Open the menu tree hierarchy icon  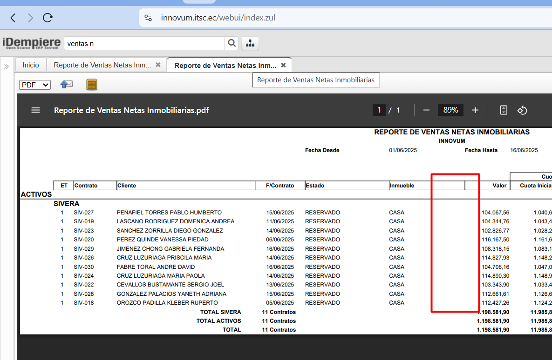point(250,43)
